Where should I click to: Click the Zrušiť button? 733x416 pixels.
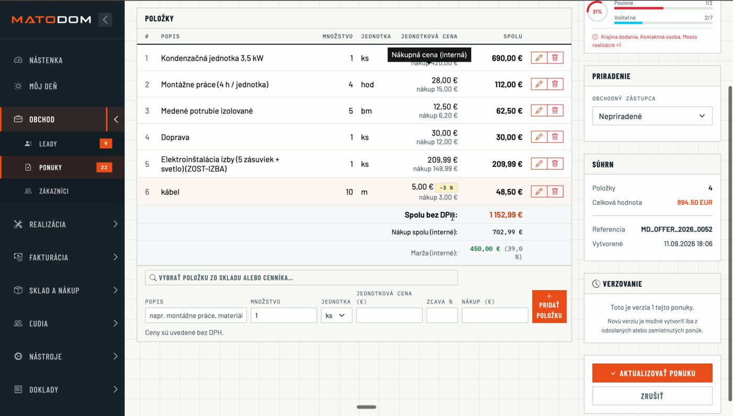pos(652,396)
